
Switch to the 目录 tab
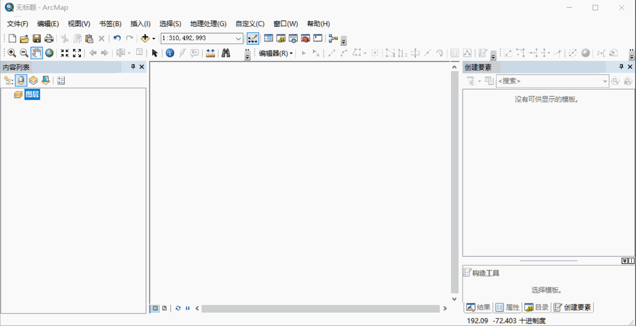[536, 307]
